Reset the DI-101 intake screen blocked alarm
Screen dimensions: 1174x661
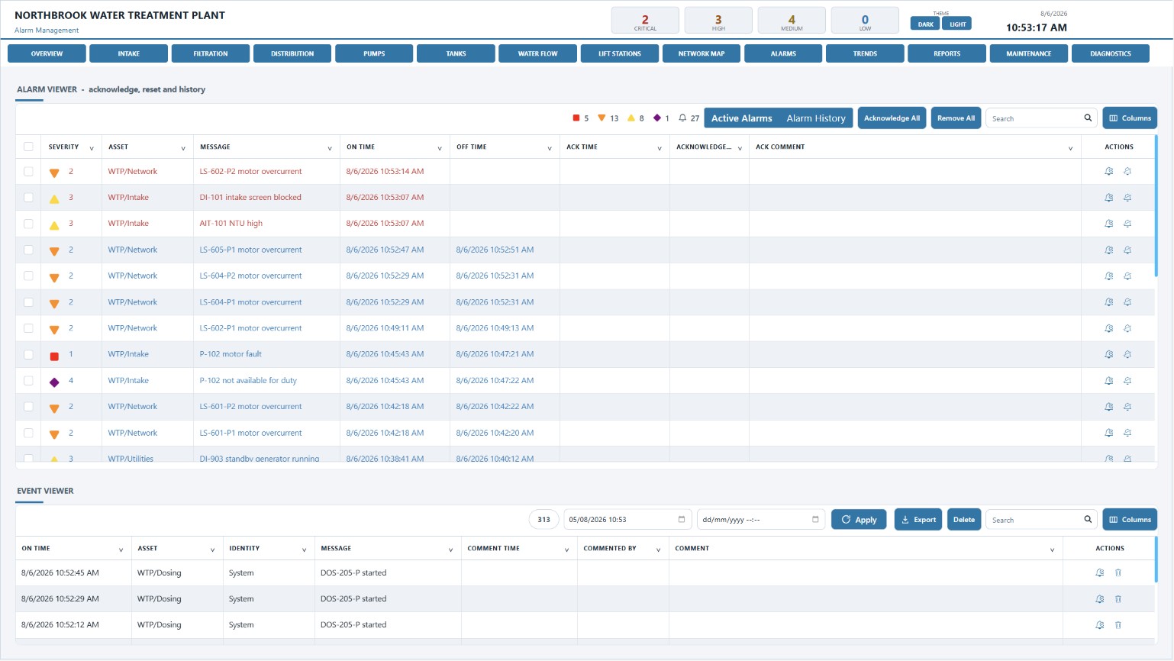tap(1127, 198)
